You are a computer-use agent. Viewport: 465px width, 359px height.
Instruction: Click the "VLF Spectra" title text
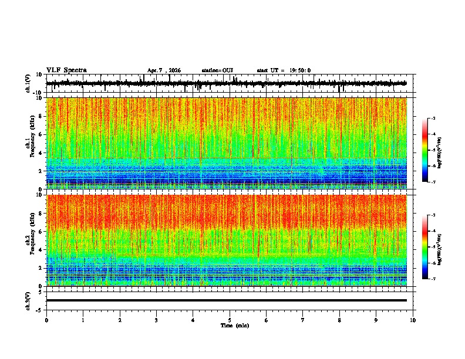pyautogui.click(x=66, y=70)
